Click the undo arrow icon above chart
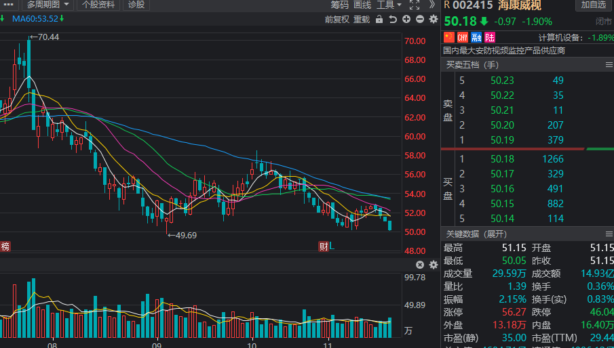Screen dimensions: 614x348 tap(393, 20)
